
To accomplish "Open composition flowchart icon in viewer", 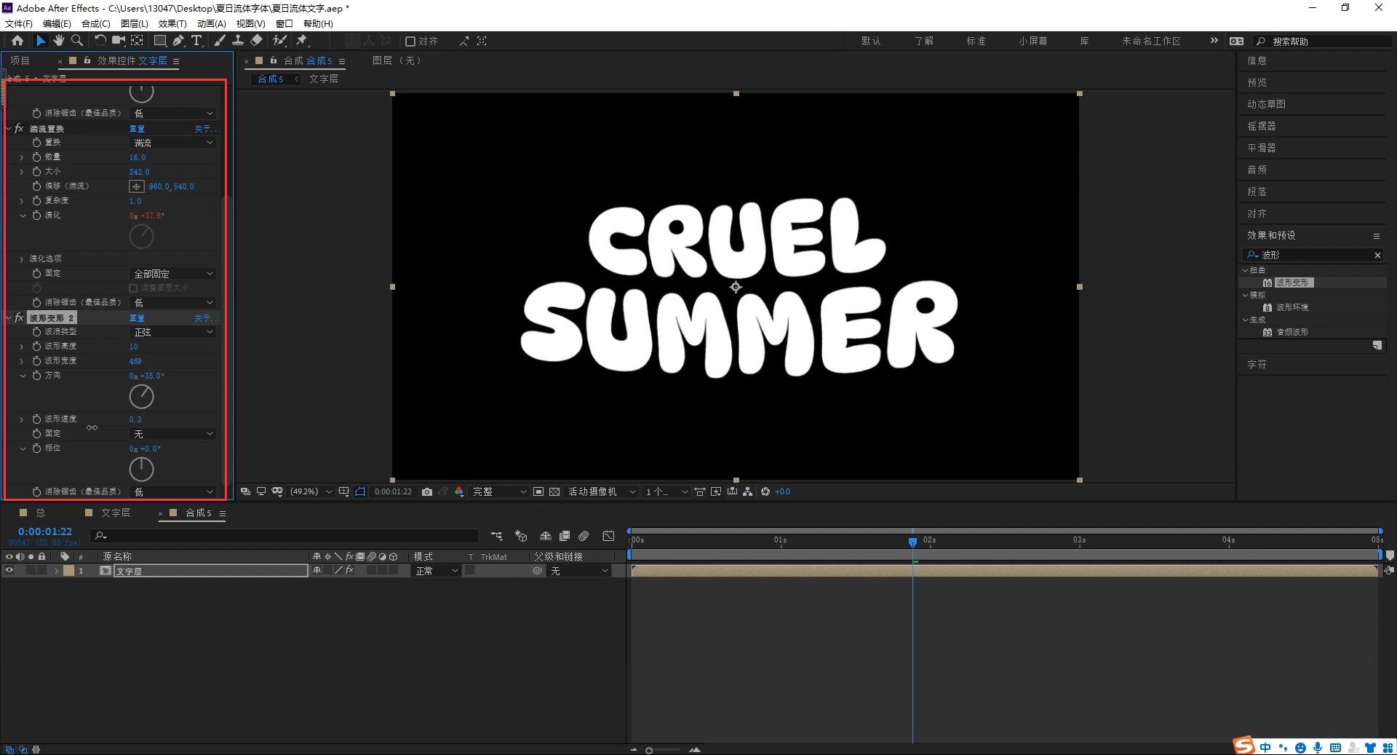I will coord(748,492).
